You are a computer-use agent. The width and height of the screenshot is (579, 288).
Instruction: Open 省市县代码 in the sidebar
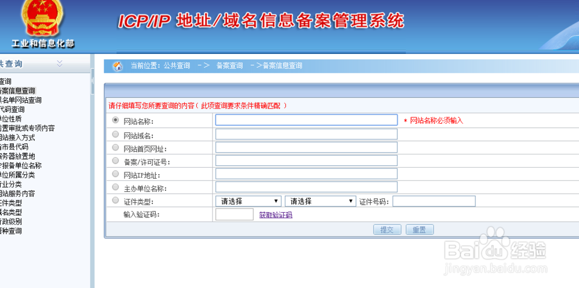tap(14, 147)
